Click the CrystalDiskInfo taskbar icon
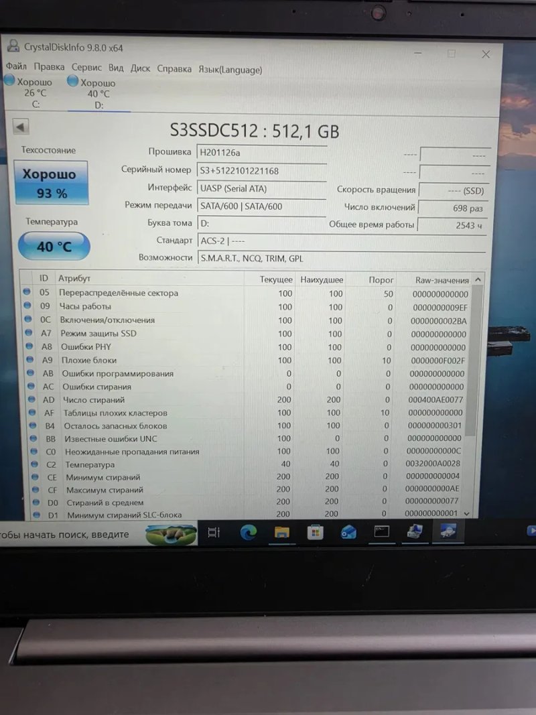The width and height of the screenshot is (536, 715). 448,531
